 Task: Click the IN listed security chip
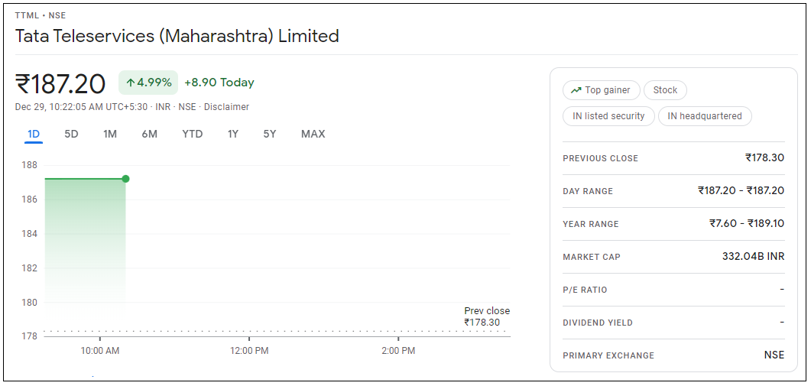[608, 116]
